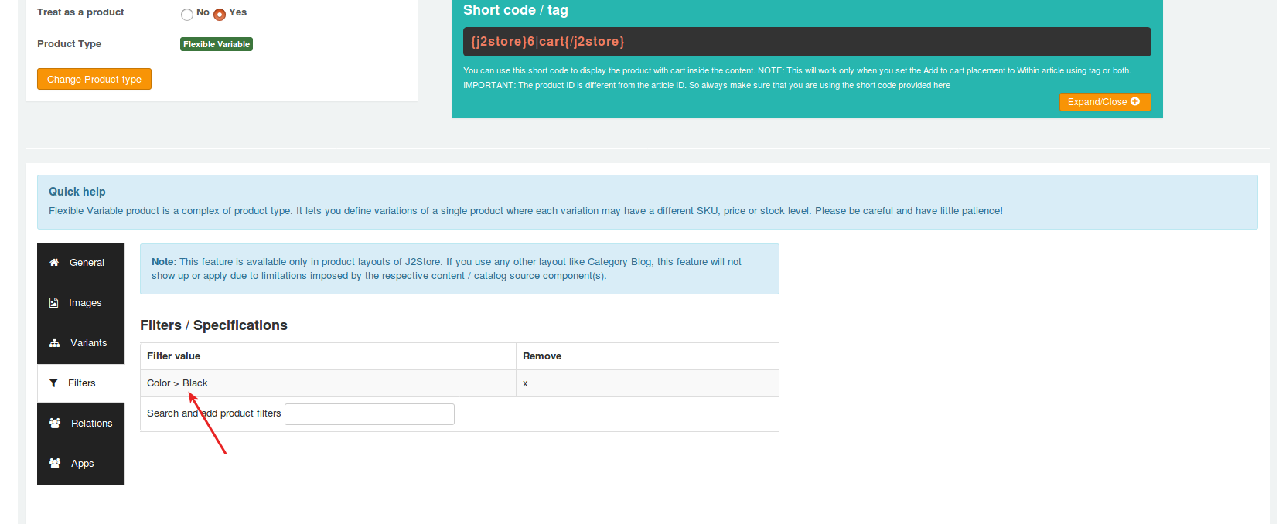1279x524 pixels.
Task: Open the General tab
Action: (x=87, y=263)
